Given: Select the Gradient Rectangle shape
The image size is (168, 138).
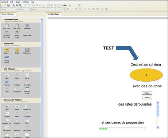Looking at the screenshot, I should [x=7, y=34].
